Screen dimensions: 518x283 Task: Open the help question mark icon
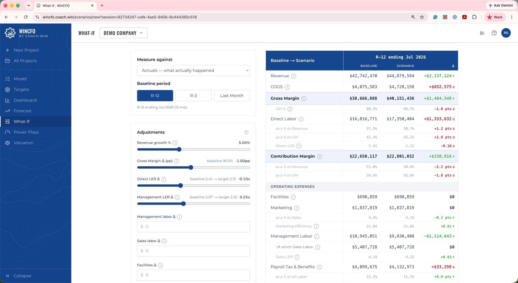pos(494,33)
